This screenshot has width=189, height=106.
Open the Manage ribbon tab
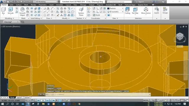[x=83, y=5]
